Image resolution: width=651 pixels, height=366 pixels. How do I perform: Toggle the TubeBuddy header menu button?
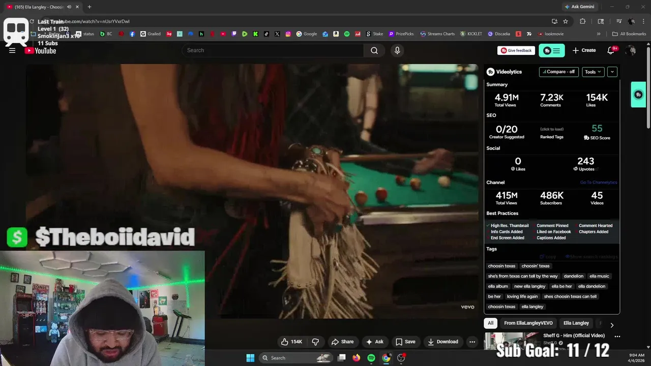coord(552,50)
